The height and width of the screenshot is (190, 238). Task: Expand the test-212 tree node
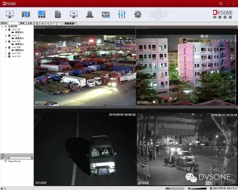click(6, 53)
